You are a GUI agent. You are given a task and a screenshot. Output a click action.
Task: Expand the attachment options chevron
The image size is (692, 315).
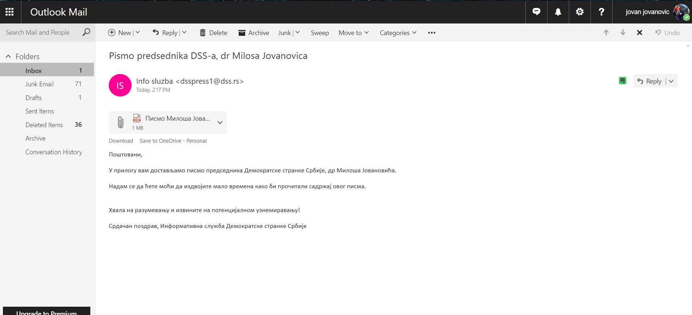[220, 122]
